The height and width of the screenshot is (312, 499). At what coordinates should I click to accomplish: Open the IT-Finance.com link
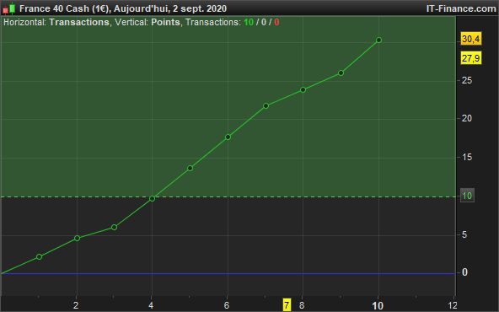click(x=461, y=8)
